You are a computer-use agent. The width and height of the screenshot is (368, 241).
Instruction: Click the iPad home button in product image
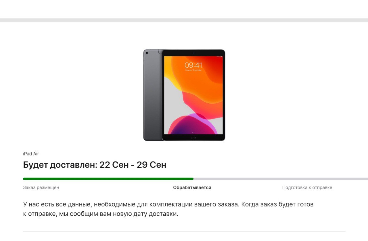point(193,137)
